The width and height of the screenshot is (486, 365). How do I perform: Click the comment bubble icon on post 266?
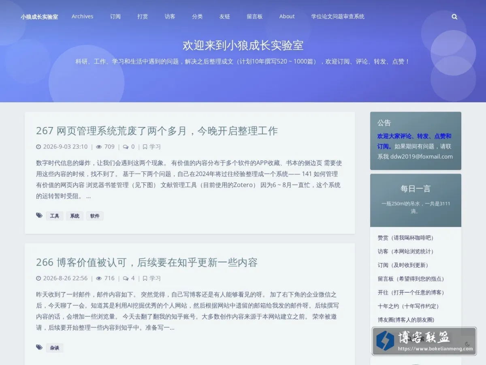[x=126, y=278]
